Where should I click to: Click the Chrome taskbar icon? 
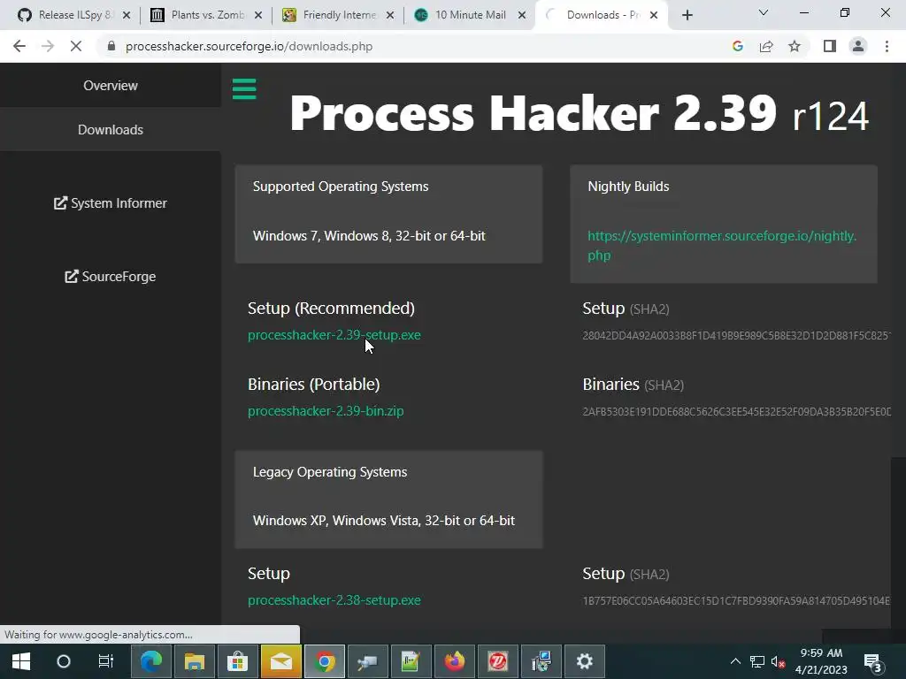[x=324, y=661]
